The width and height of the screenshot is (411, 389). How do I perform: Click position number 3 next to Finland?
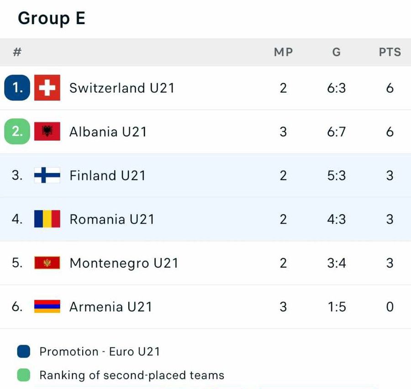pyautogui.click(x=17, y=175)
